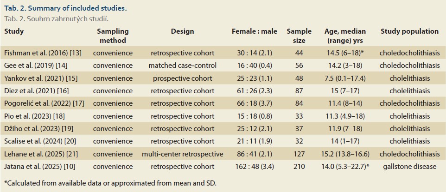This screenshot has width=446, height=192.
Task: Select the "Age, median (range) yrs" header
Action: click(345, 36)
